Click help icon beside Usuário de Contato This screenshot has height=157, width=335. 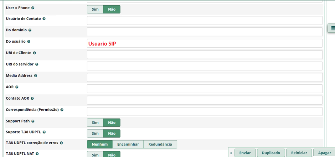tap(44, 19)
